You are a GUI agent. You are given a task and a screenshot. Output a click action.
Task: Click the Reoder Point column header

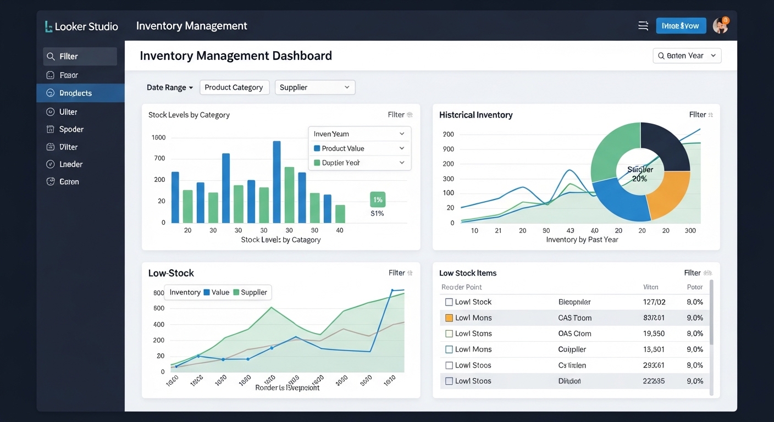(462, 287)
